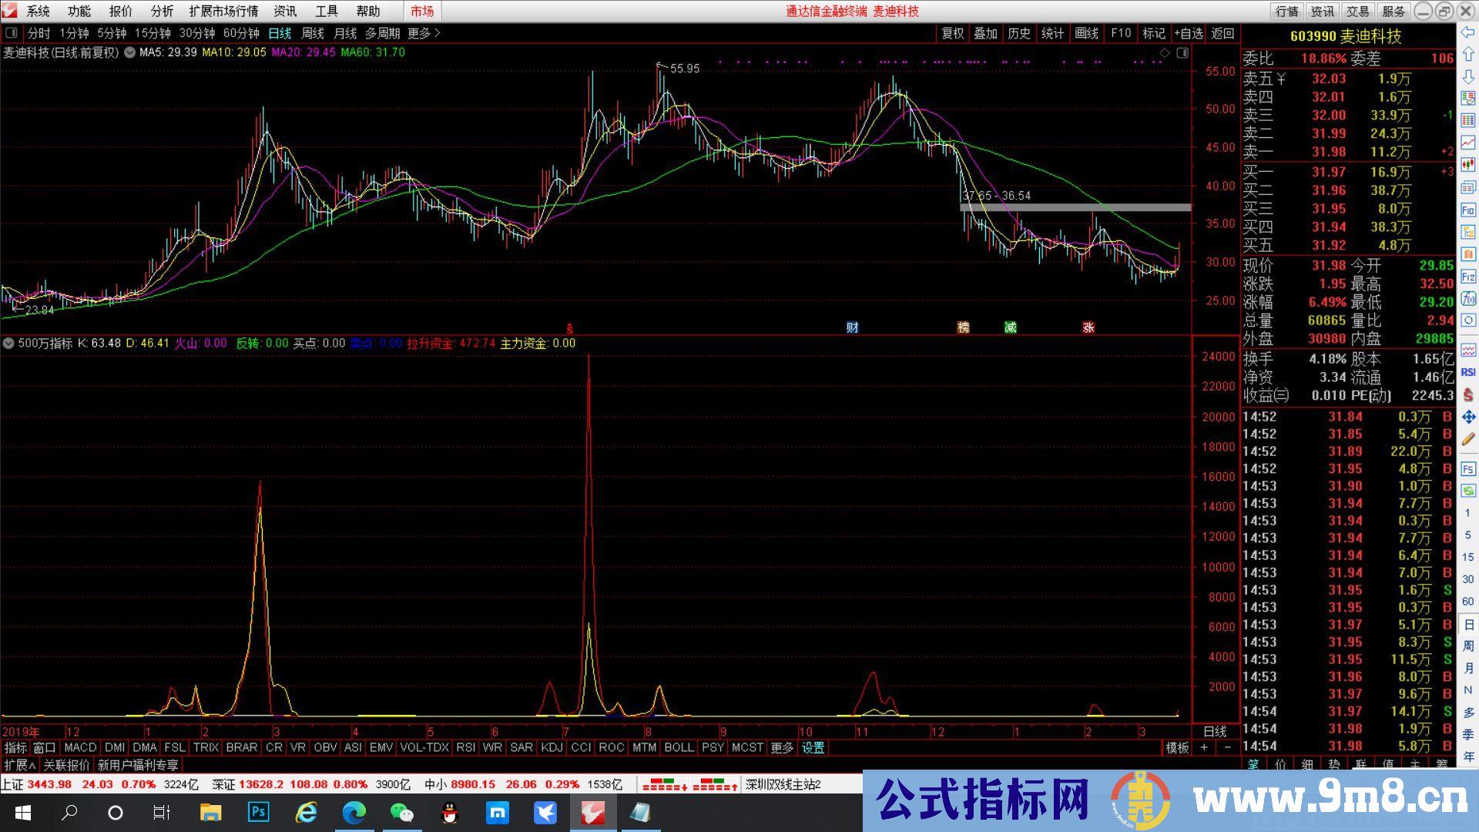Open the 统计 statistics option
The width and height of the screenshot is (1479, 832).
(1052, 33)
